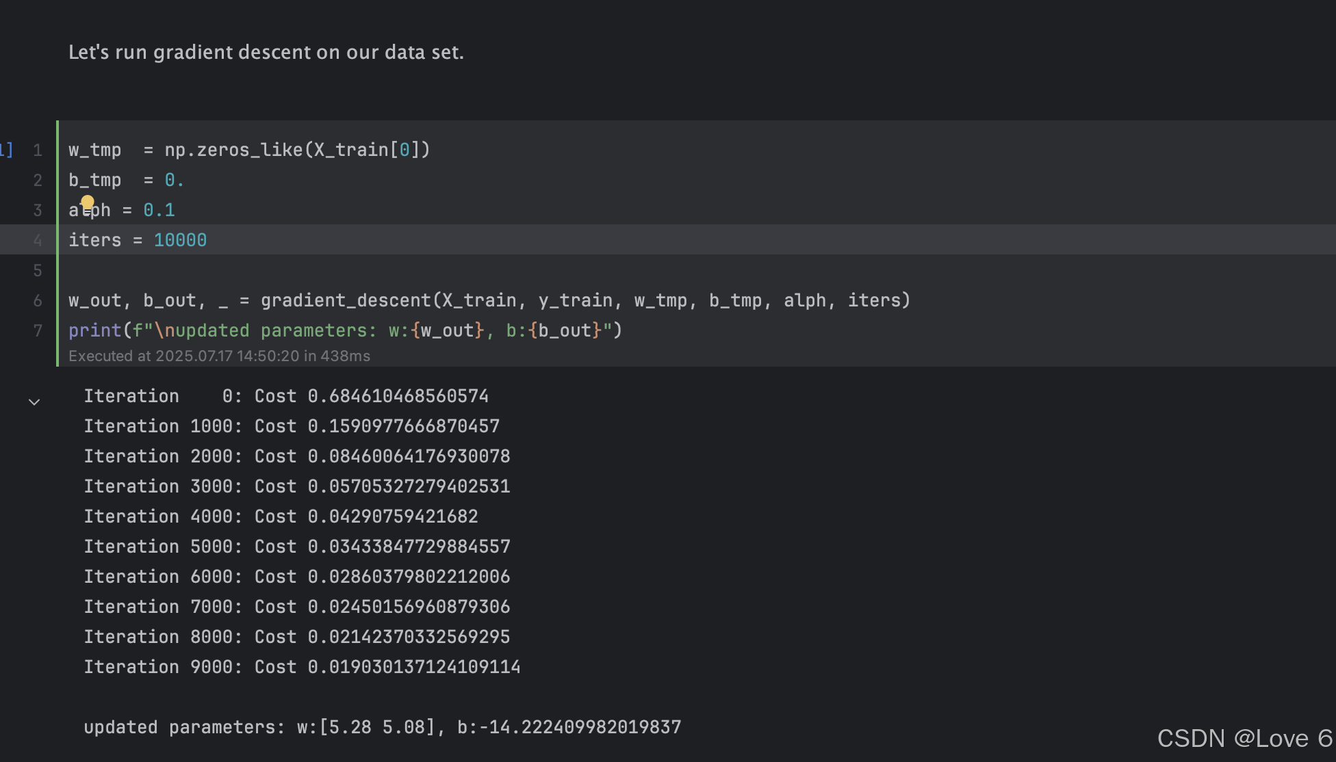Click Iteration 5000 cost output line
The height and width of the screenshot is (762, 1336).
[297, 547]
